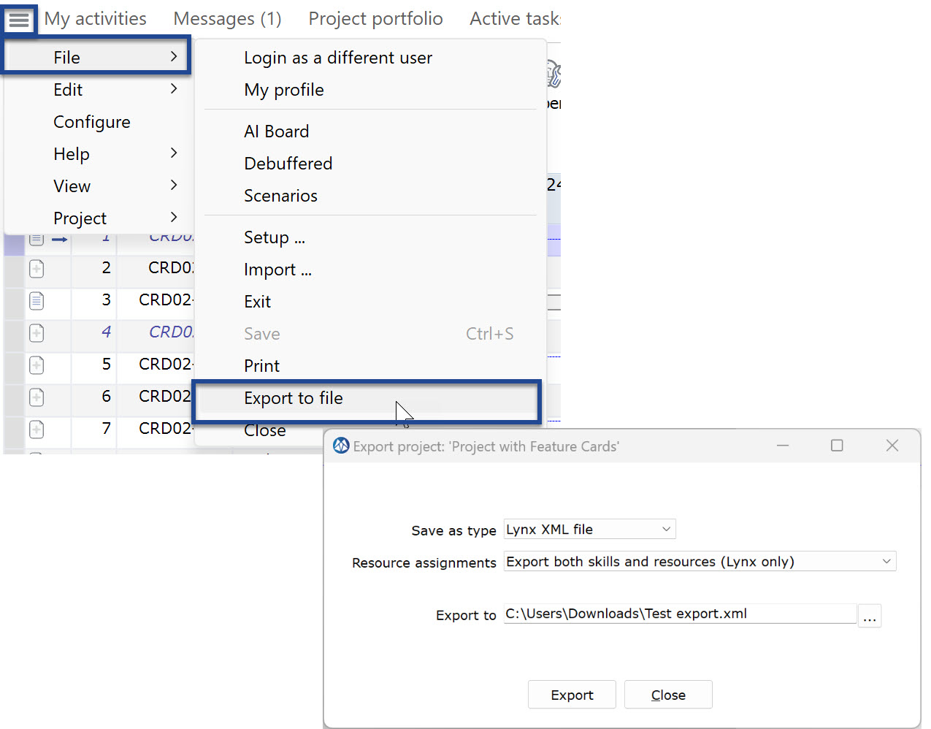This screenshot has width=931, height=729.
Task: Click the Export to file path field
Action: 679,614
